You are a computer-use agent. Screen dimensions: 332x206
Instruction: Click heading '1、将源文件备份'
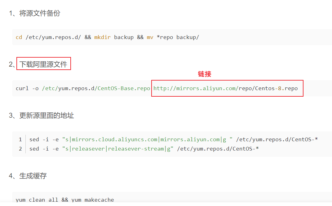[x=34, y=13]
